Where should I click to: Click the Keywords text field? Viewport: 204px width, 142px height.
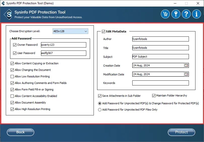tap(160, 83)
